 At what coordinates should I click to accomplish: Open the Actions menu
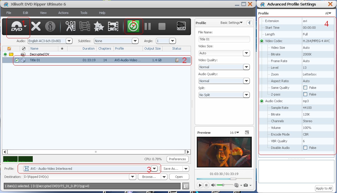point(63,13)
